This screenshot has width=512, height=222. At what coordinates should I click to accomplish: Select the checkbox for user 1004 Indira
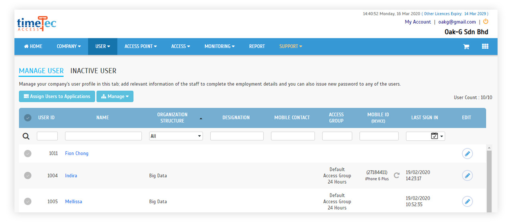(28, 176)
